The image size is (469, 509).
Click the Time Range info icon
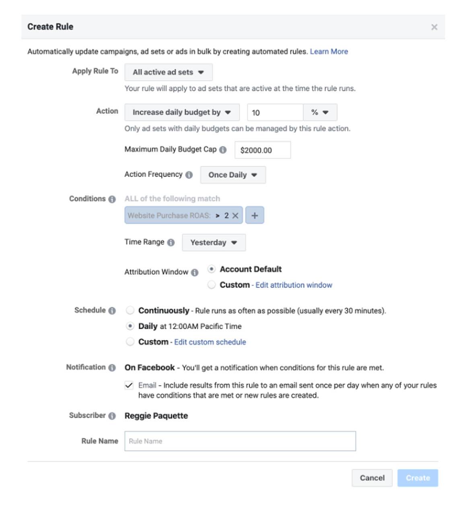coord(171,242)
